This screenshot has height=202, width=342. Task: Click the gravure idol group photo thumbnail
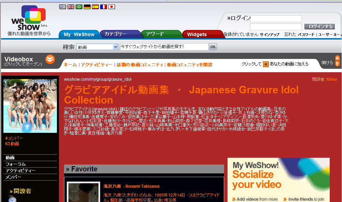pos(30,106)
